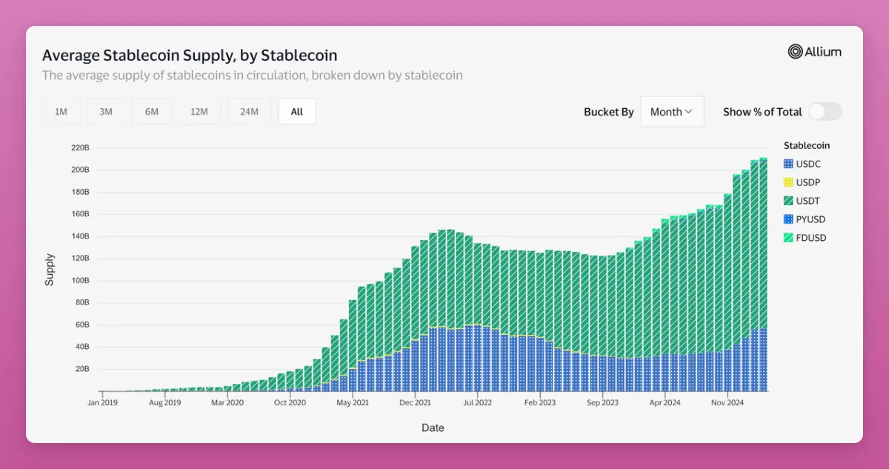
Task: Click the USDC legend label text
Action: point(808,164)
